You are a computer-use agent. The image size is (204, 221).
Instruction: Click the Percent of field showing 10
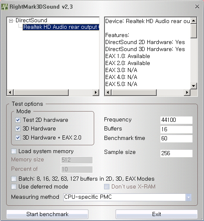point(77,169)
